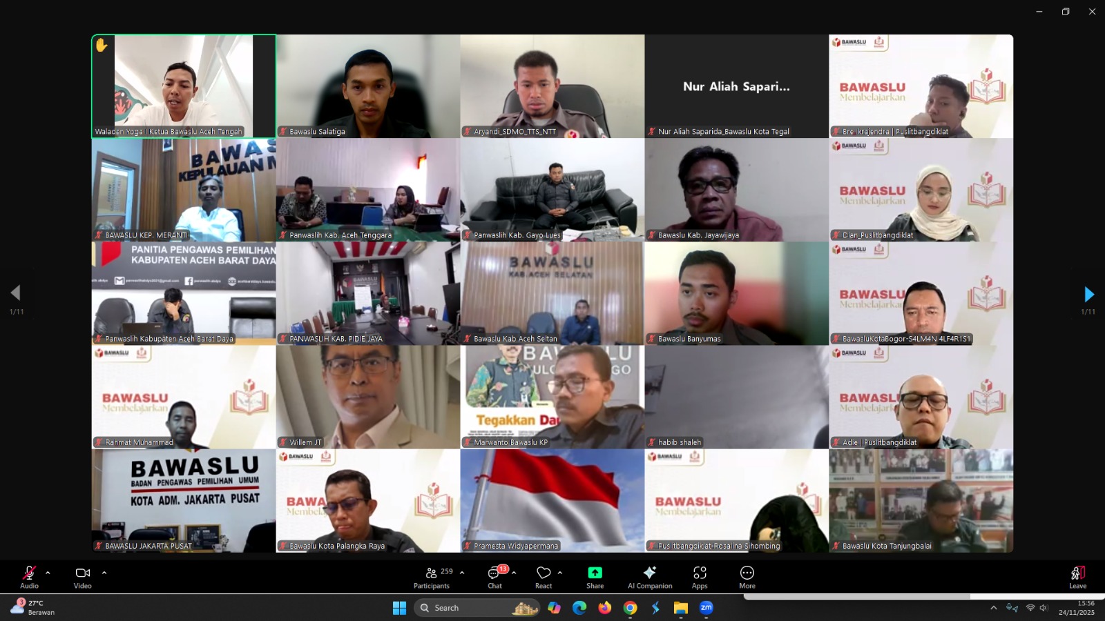1105x621 pixels.
Task: Unmute microphone with the Audio button
Action: click(x=29, y=576)
